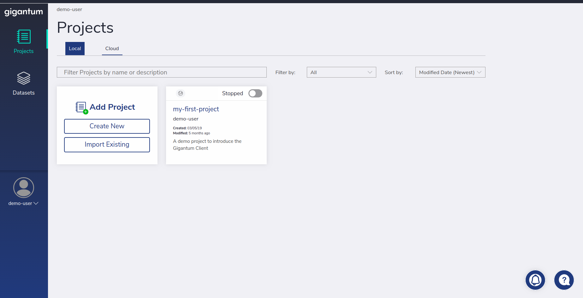583x298 pixels.
Task: Click the gigantum logo
Action: (24, 12)
